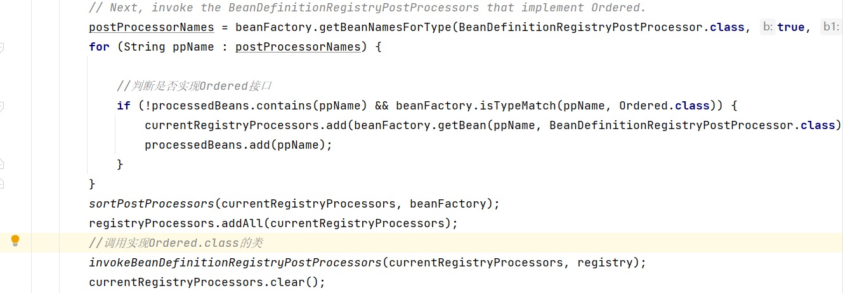Image resolution: width=843 pixels, height=293 pixels.
Task: Click the 'for' keyword
Action: click(99, 47)
